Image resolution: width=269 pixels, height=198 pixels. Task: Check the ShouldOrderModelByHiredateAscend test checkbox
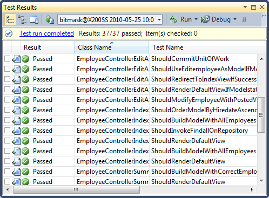click(7, 110)
